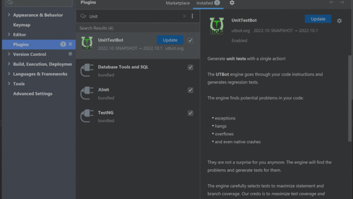Click the JUnit plugin plug icon
This screenshot has height=199, width=353.
pyautogui.click(x=87, y=93)
